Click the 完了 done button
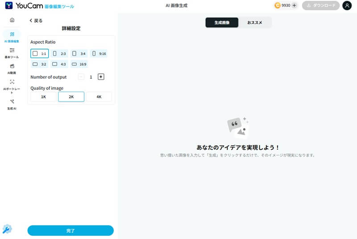The height and width of the screenshot is (239, 357). point(71,231)
